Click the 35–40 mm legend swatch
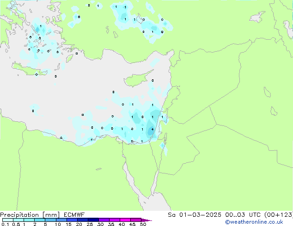 (115, 220)
